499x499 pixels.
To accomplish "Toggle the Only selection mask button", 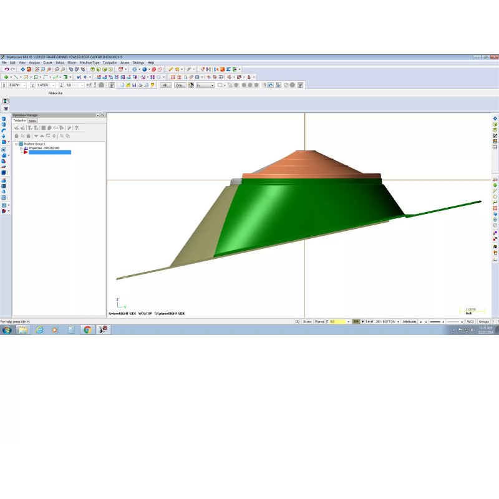I will point(180,85).
